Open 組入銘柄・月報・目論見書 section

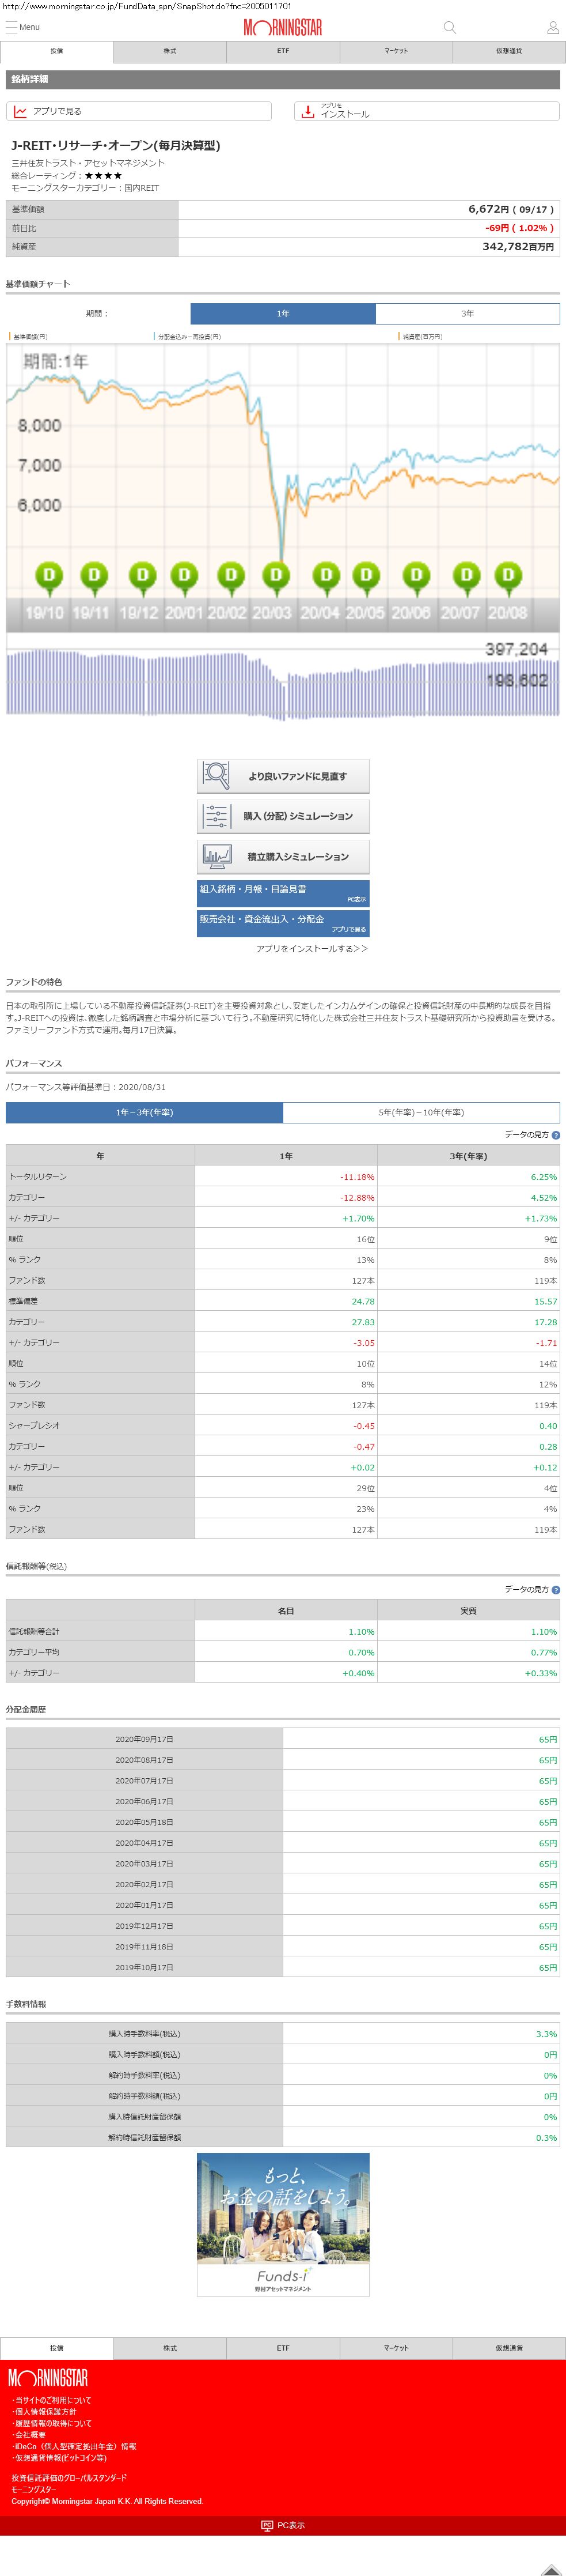(x=283, y=892)
